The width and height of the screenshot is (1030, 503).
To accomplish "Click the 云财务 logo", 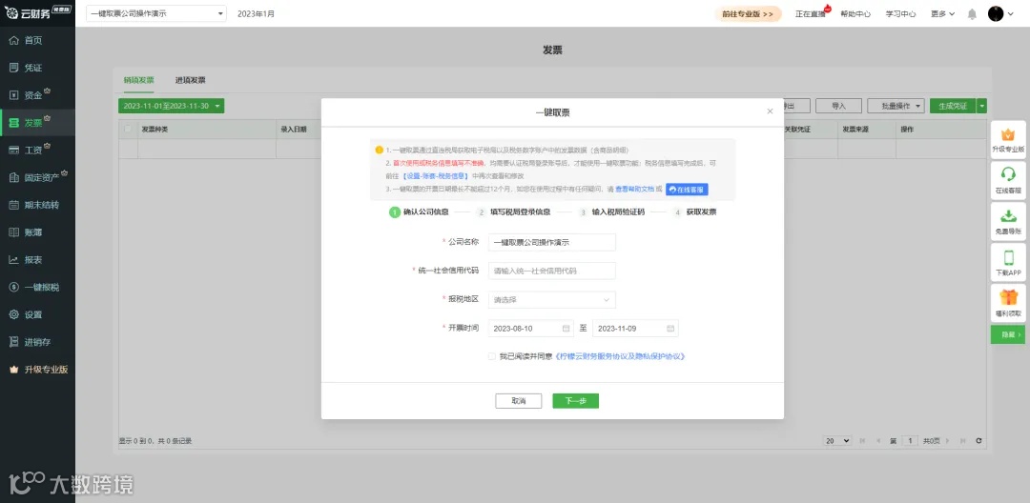I will [37, 13].
